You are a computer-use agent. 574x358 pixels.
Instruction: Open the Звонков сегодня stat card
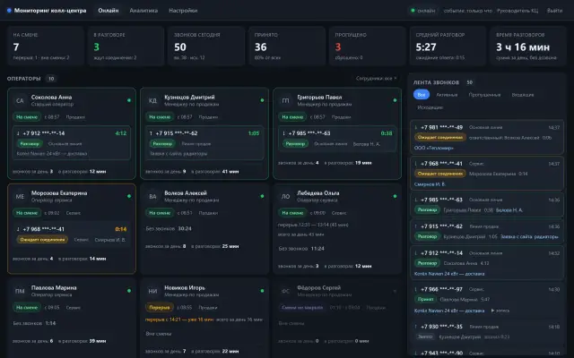click(206, 46)
